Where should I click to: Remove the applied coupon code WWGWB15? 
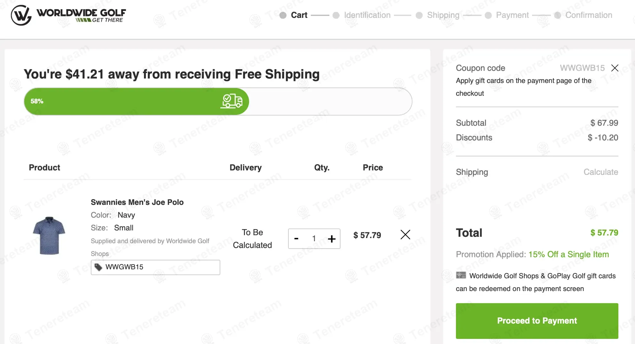point(615,68)
